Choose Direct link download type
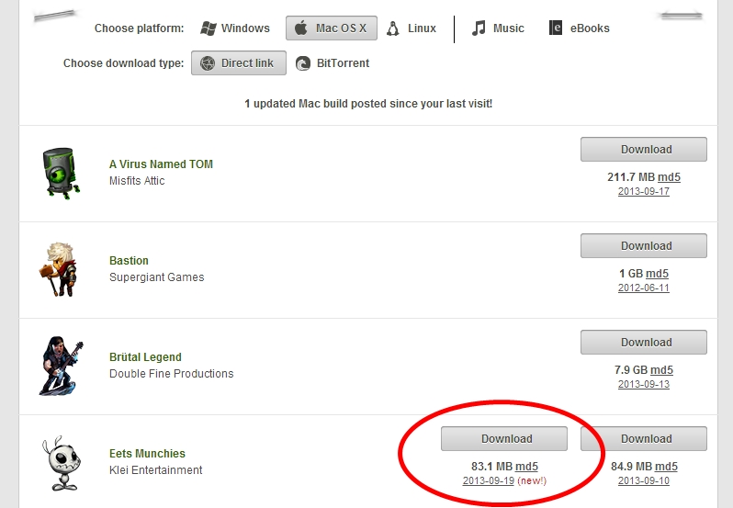The image size is (733, 508). [239, 63]
